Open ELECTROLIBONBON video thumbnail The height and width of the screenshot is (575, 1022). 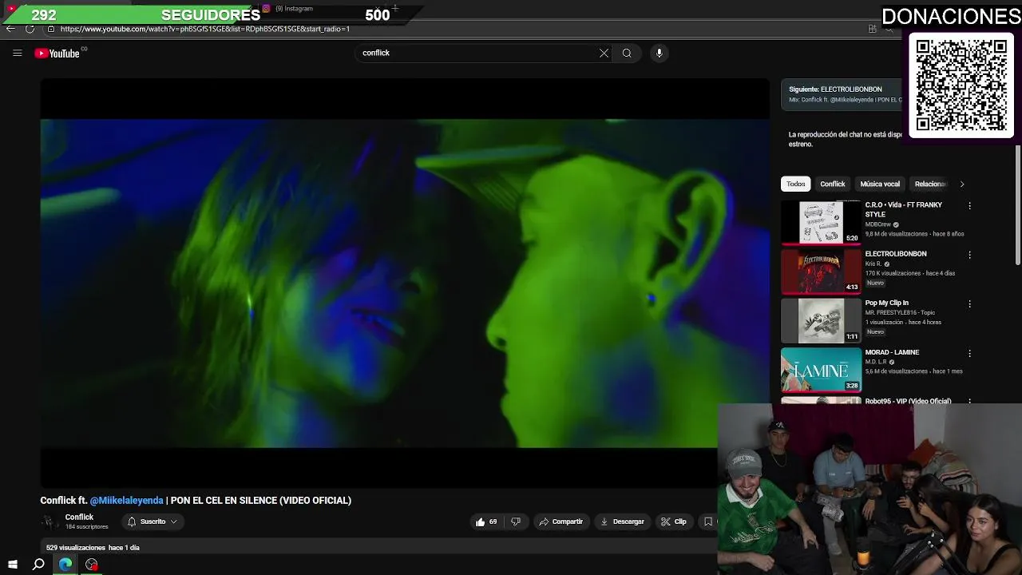pos(821,272)
